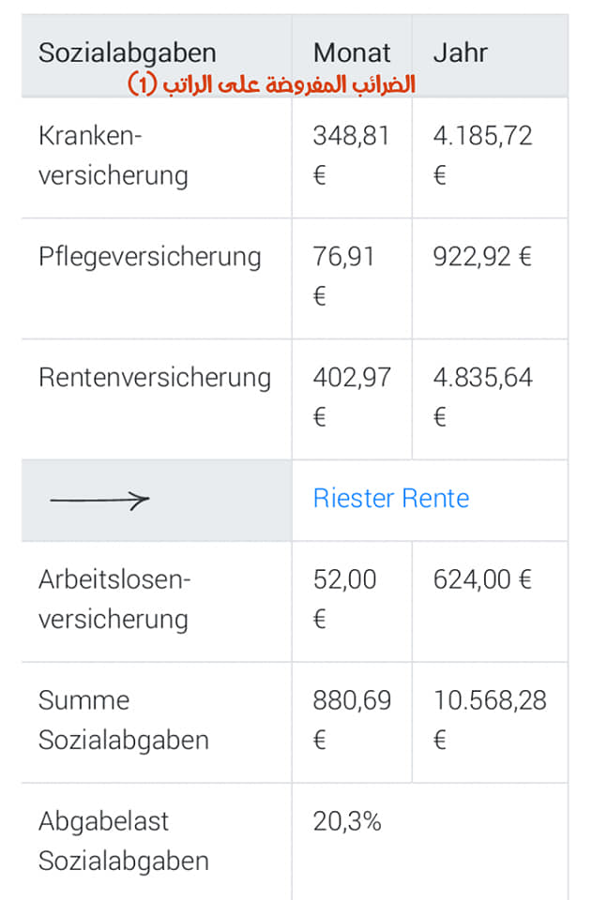Select the Summe Sozialabgaben row label

point(124,720)
